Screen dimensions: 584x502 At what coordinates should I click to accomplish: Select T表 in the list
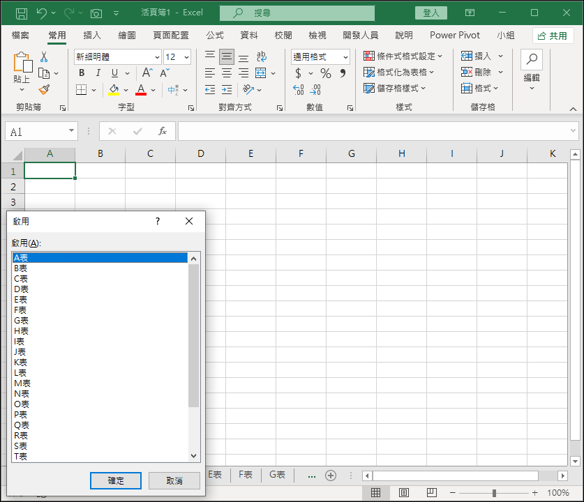click(100, 456)
